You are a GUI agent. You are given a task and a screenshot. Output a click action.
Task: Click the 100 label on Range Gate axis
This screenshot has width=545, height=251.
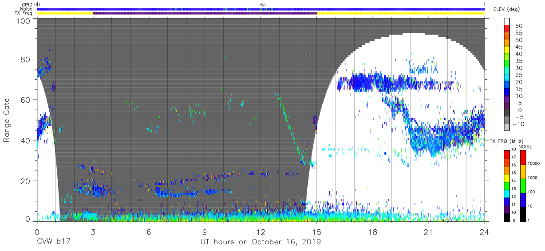(x=23, y=21)
